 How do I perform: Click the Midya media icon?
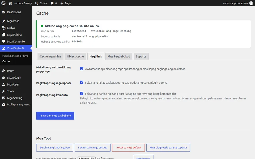coord(3,28)
